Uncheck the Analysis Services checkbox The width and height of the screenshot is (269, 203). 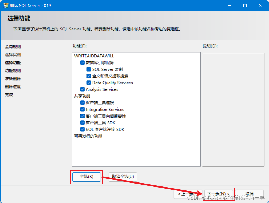coord(82,89)
